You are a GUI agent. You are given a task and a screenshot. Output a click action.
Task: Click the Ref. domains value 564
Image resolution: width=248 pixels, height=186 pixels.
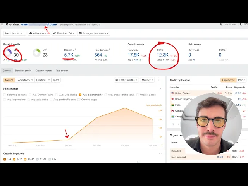[x=98, y=55]
